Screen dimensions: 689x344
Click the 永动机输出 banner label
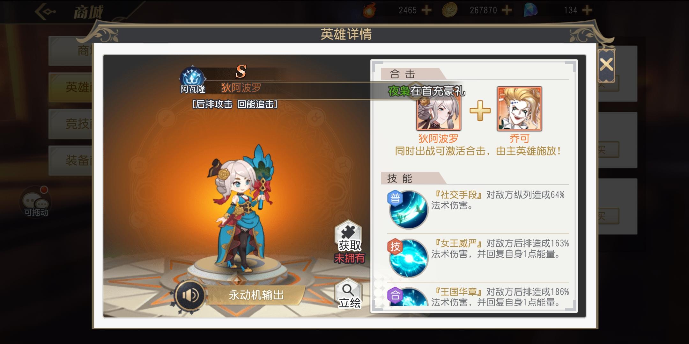click(256, 295)
